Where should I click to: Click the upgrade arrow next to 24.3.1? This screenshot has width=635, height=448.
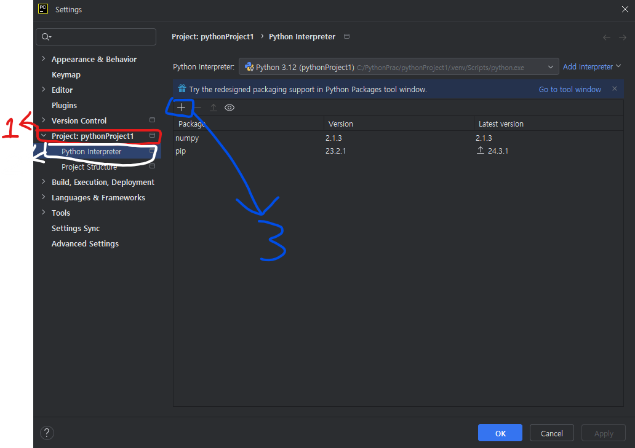pos(481,151)
